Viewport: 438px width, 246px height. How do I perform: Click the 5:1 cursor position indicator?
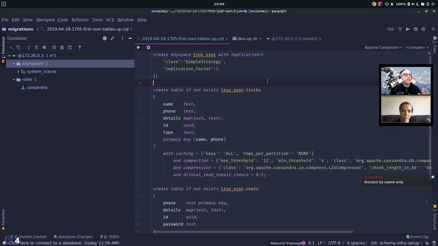(311, 243)
